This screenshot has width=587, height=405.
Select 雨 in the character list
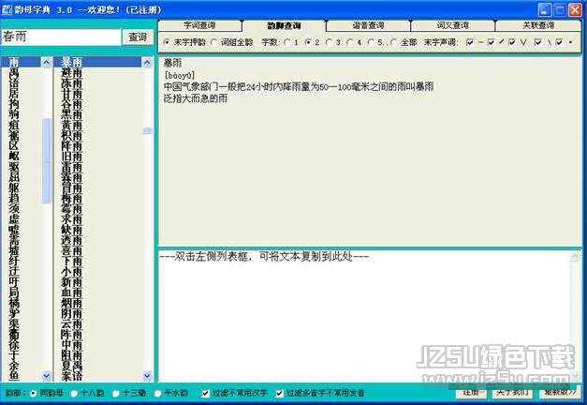14,62
